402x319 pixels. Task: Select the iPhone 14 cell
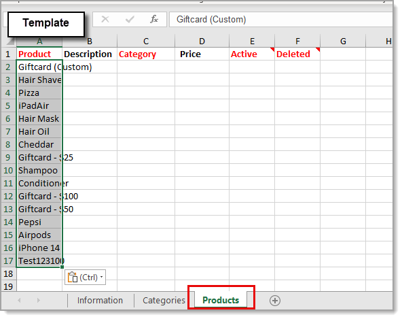pyautogui.click(x=39, y=248)
